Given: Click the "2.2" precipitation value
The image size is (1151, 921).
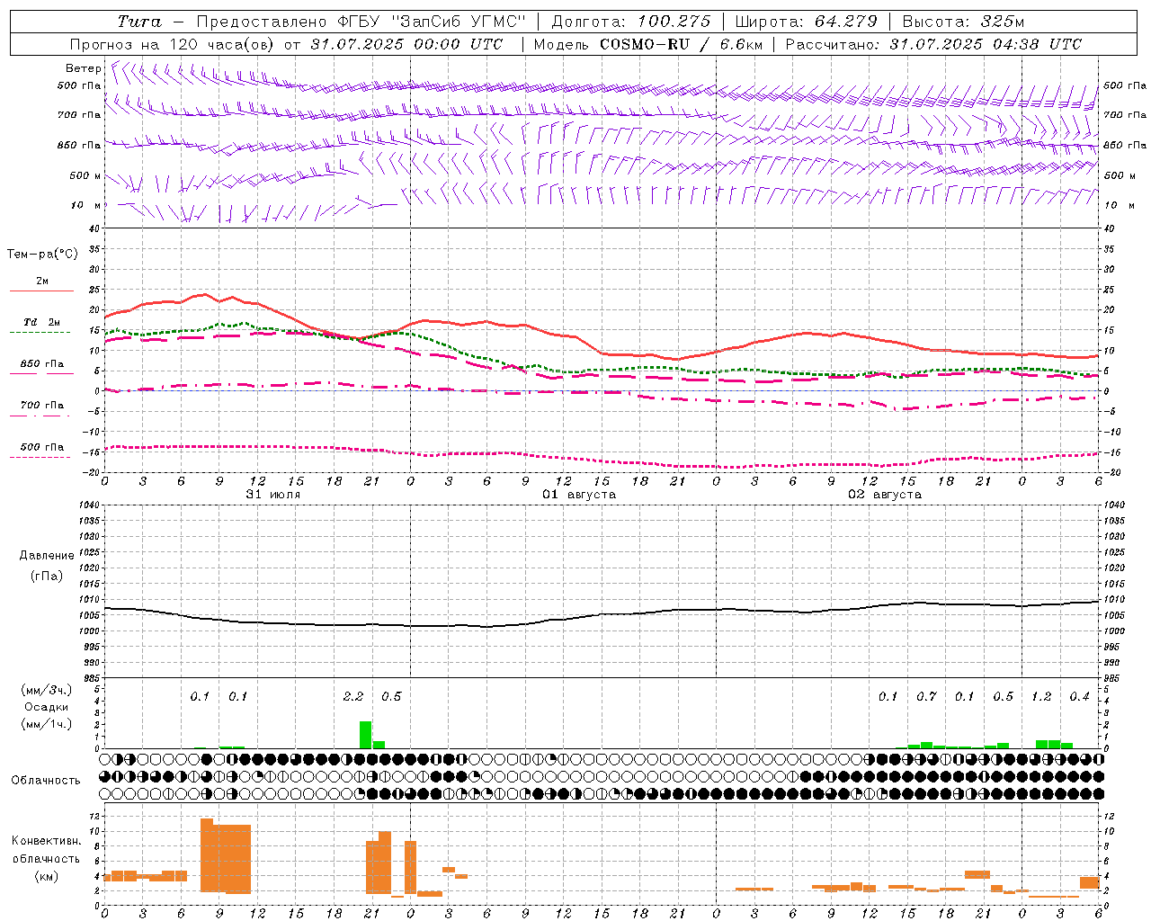Looking at the screenshot, I should 353,696.
